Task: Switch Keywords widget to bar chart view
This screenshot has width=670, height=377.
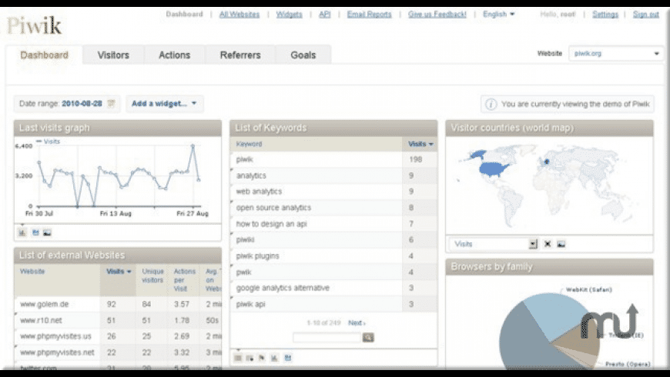Action: [274, 358]
